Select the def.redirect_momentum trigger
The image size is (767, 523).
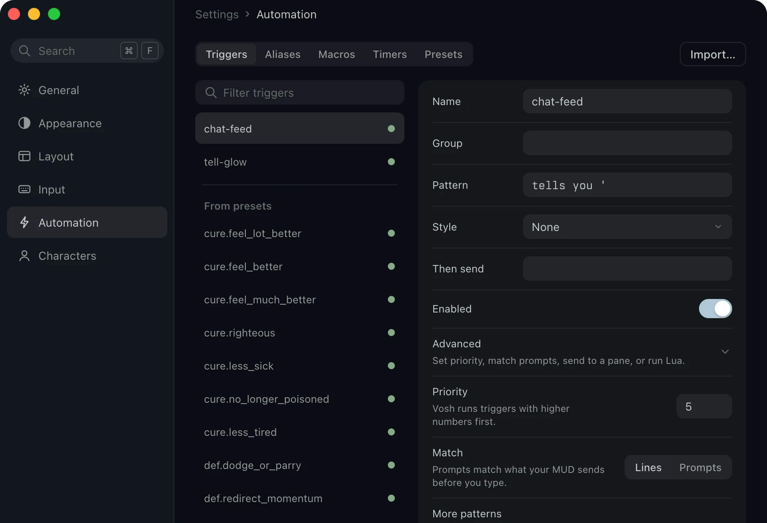300,498
